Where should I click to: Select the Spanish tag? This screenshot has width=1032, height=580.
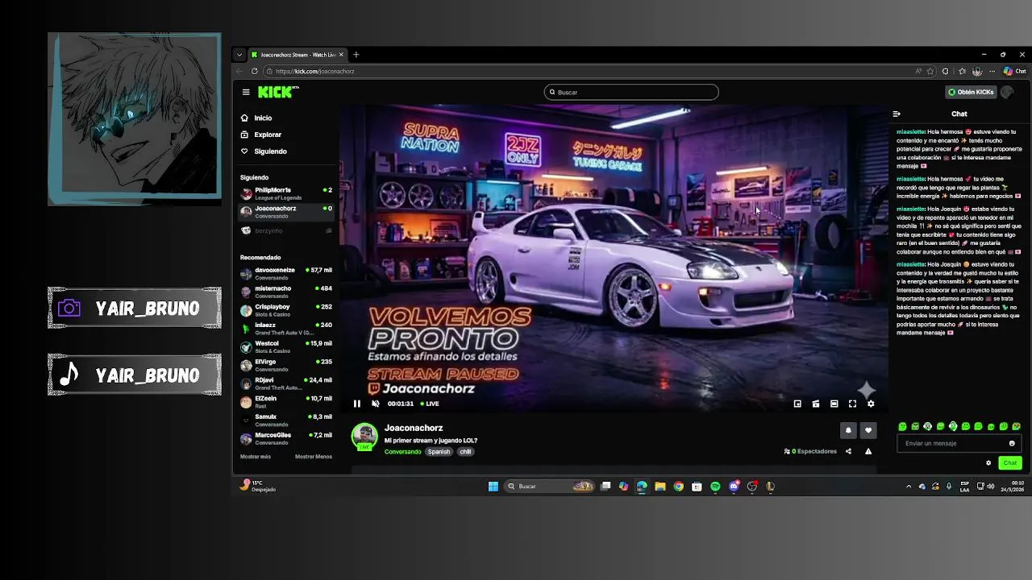pyautogui.click(x=439, y=452)
